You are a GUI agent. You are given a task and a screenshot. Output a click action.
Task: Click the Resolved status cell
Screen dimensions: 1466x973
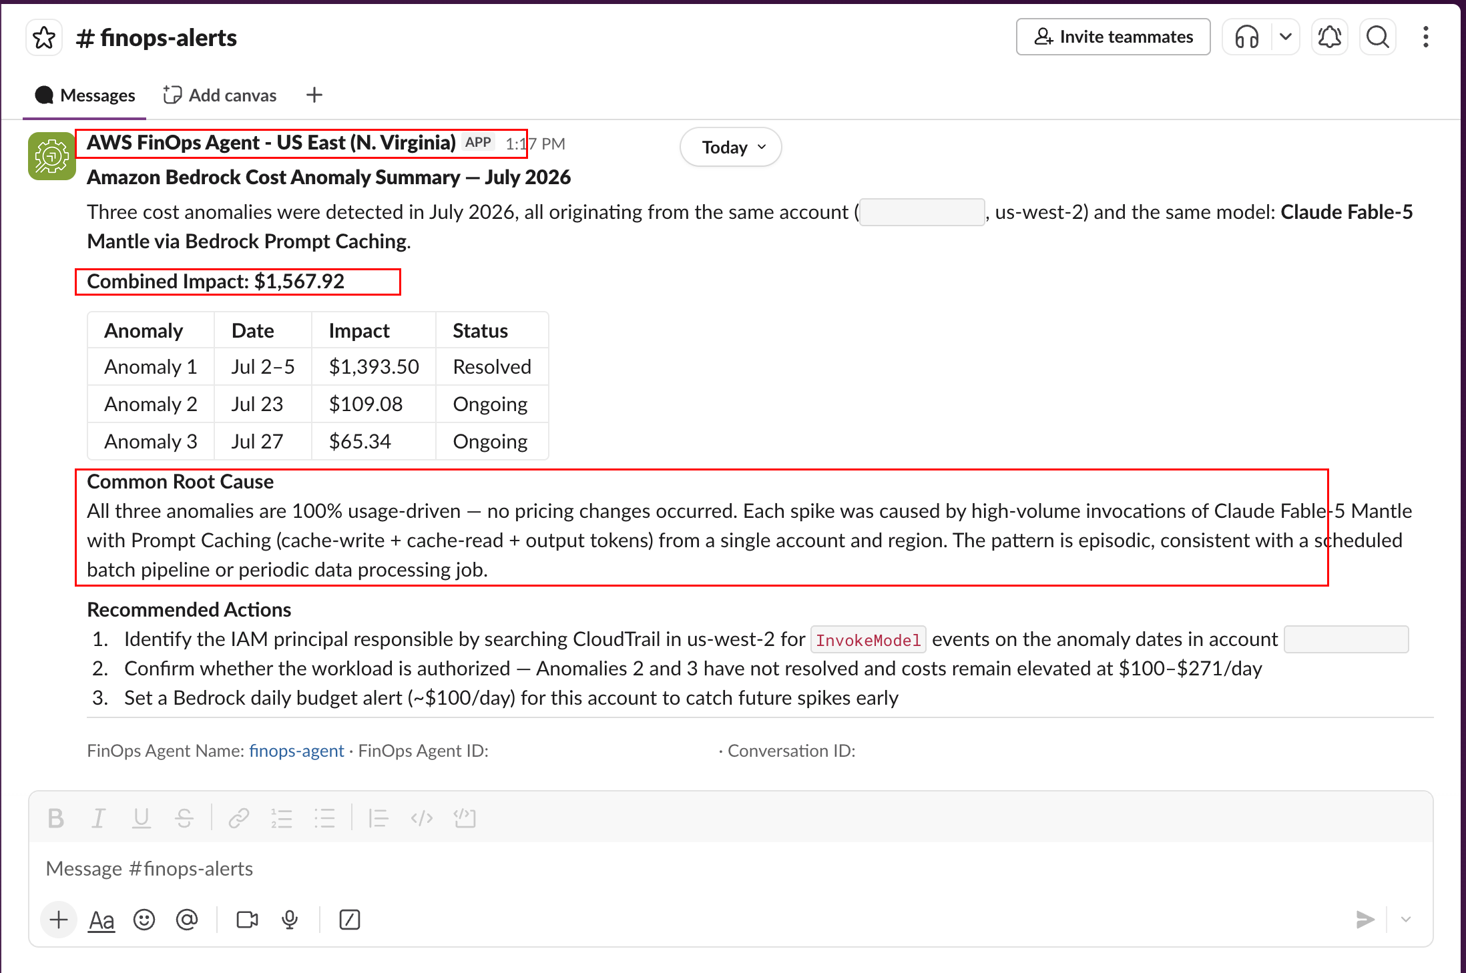click(492, 366)
